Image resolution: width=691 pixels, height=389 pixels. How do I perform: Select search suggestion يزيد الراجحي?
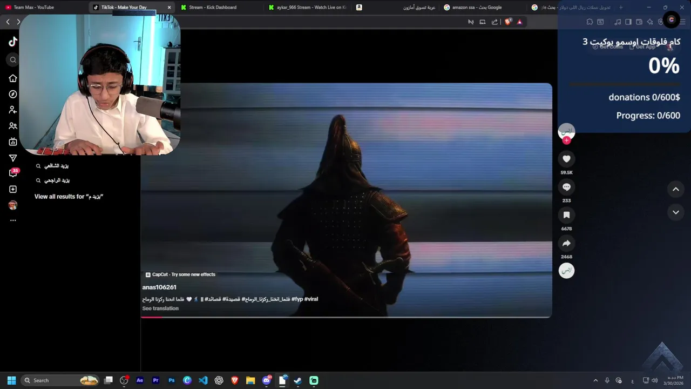tap(57, 180)
